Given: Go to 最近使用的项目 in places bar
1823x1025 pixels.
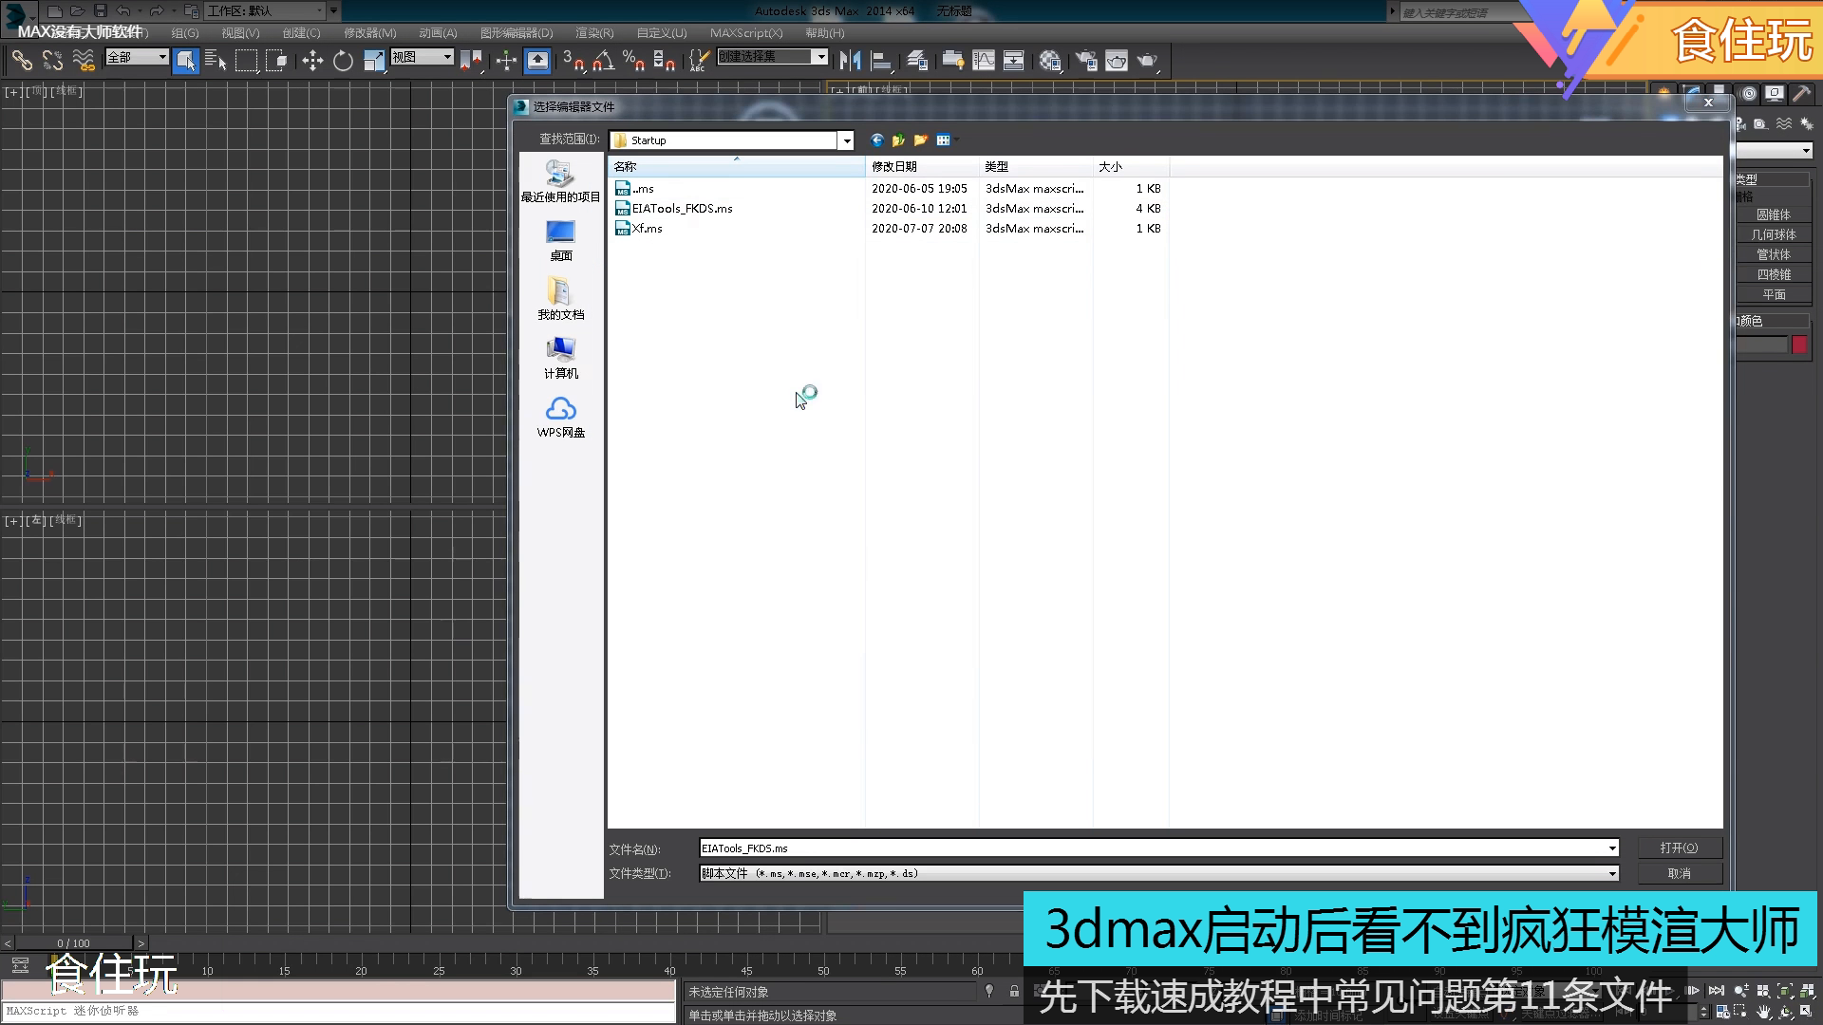Looking at the screenshot, I should (x=560, y=181).
